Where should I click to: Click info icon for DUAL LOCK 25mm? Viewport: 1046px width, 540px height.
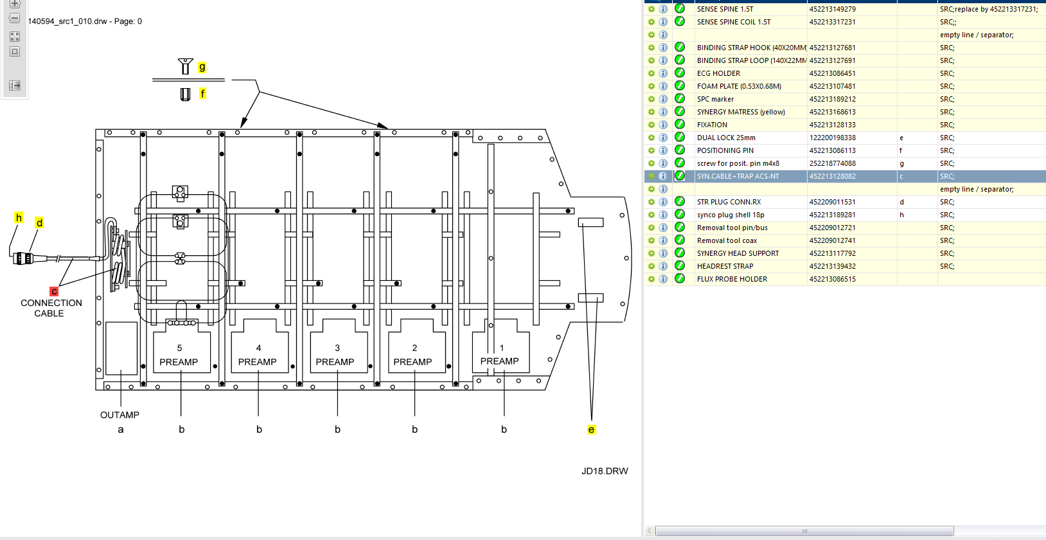(x=663, y=138)
